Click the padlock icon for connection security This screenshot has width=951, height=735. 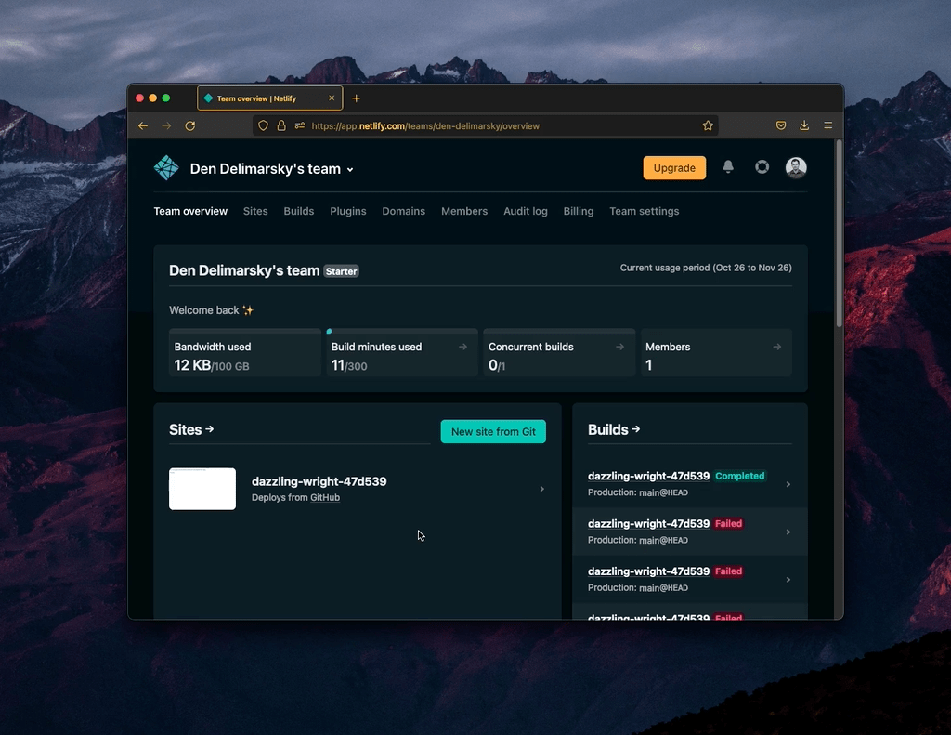coord(280,125)
